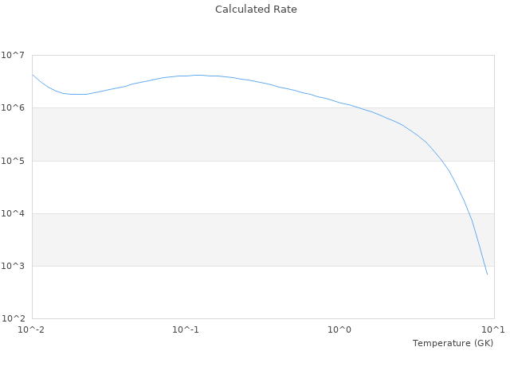
Task: Click the blue curve's lowest endpoint at right
Action: [487, 275]
